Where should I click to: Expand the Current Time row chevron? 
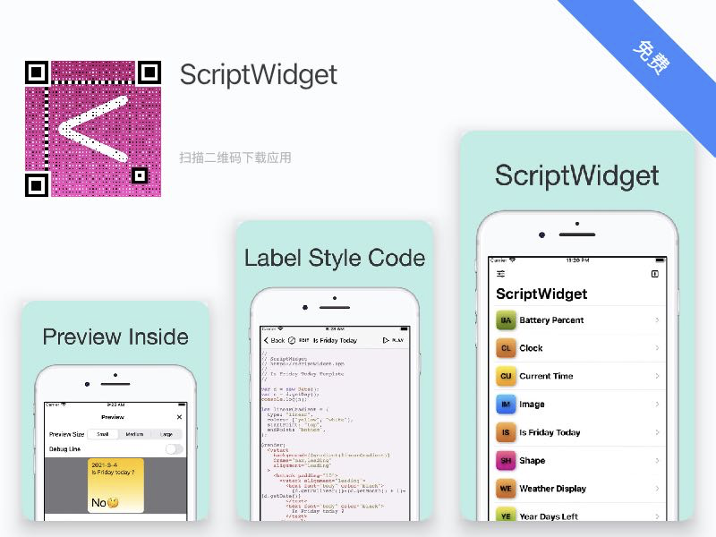point(657,376)
